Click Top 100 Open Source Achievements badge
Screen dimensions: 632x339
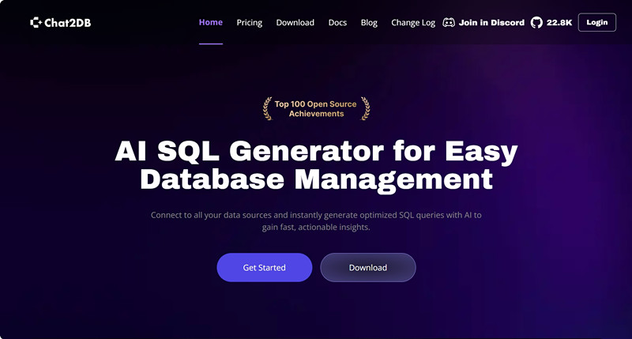click(x=316, y=108)
